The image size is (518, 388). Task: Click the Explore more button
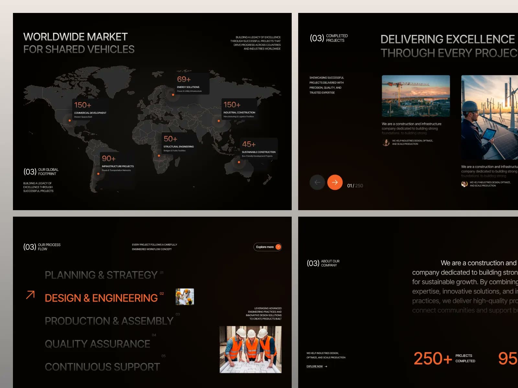pos(267,247)
